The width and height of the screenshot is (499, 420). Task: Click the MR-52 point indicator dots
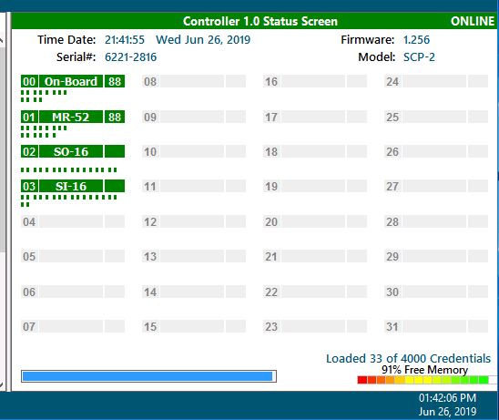[x=44, y=131]
